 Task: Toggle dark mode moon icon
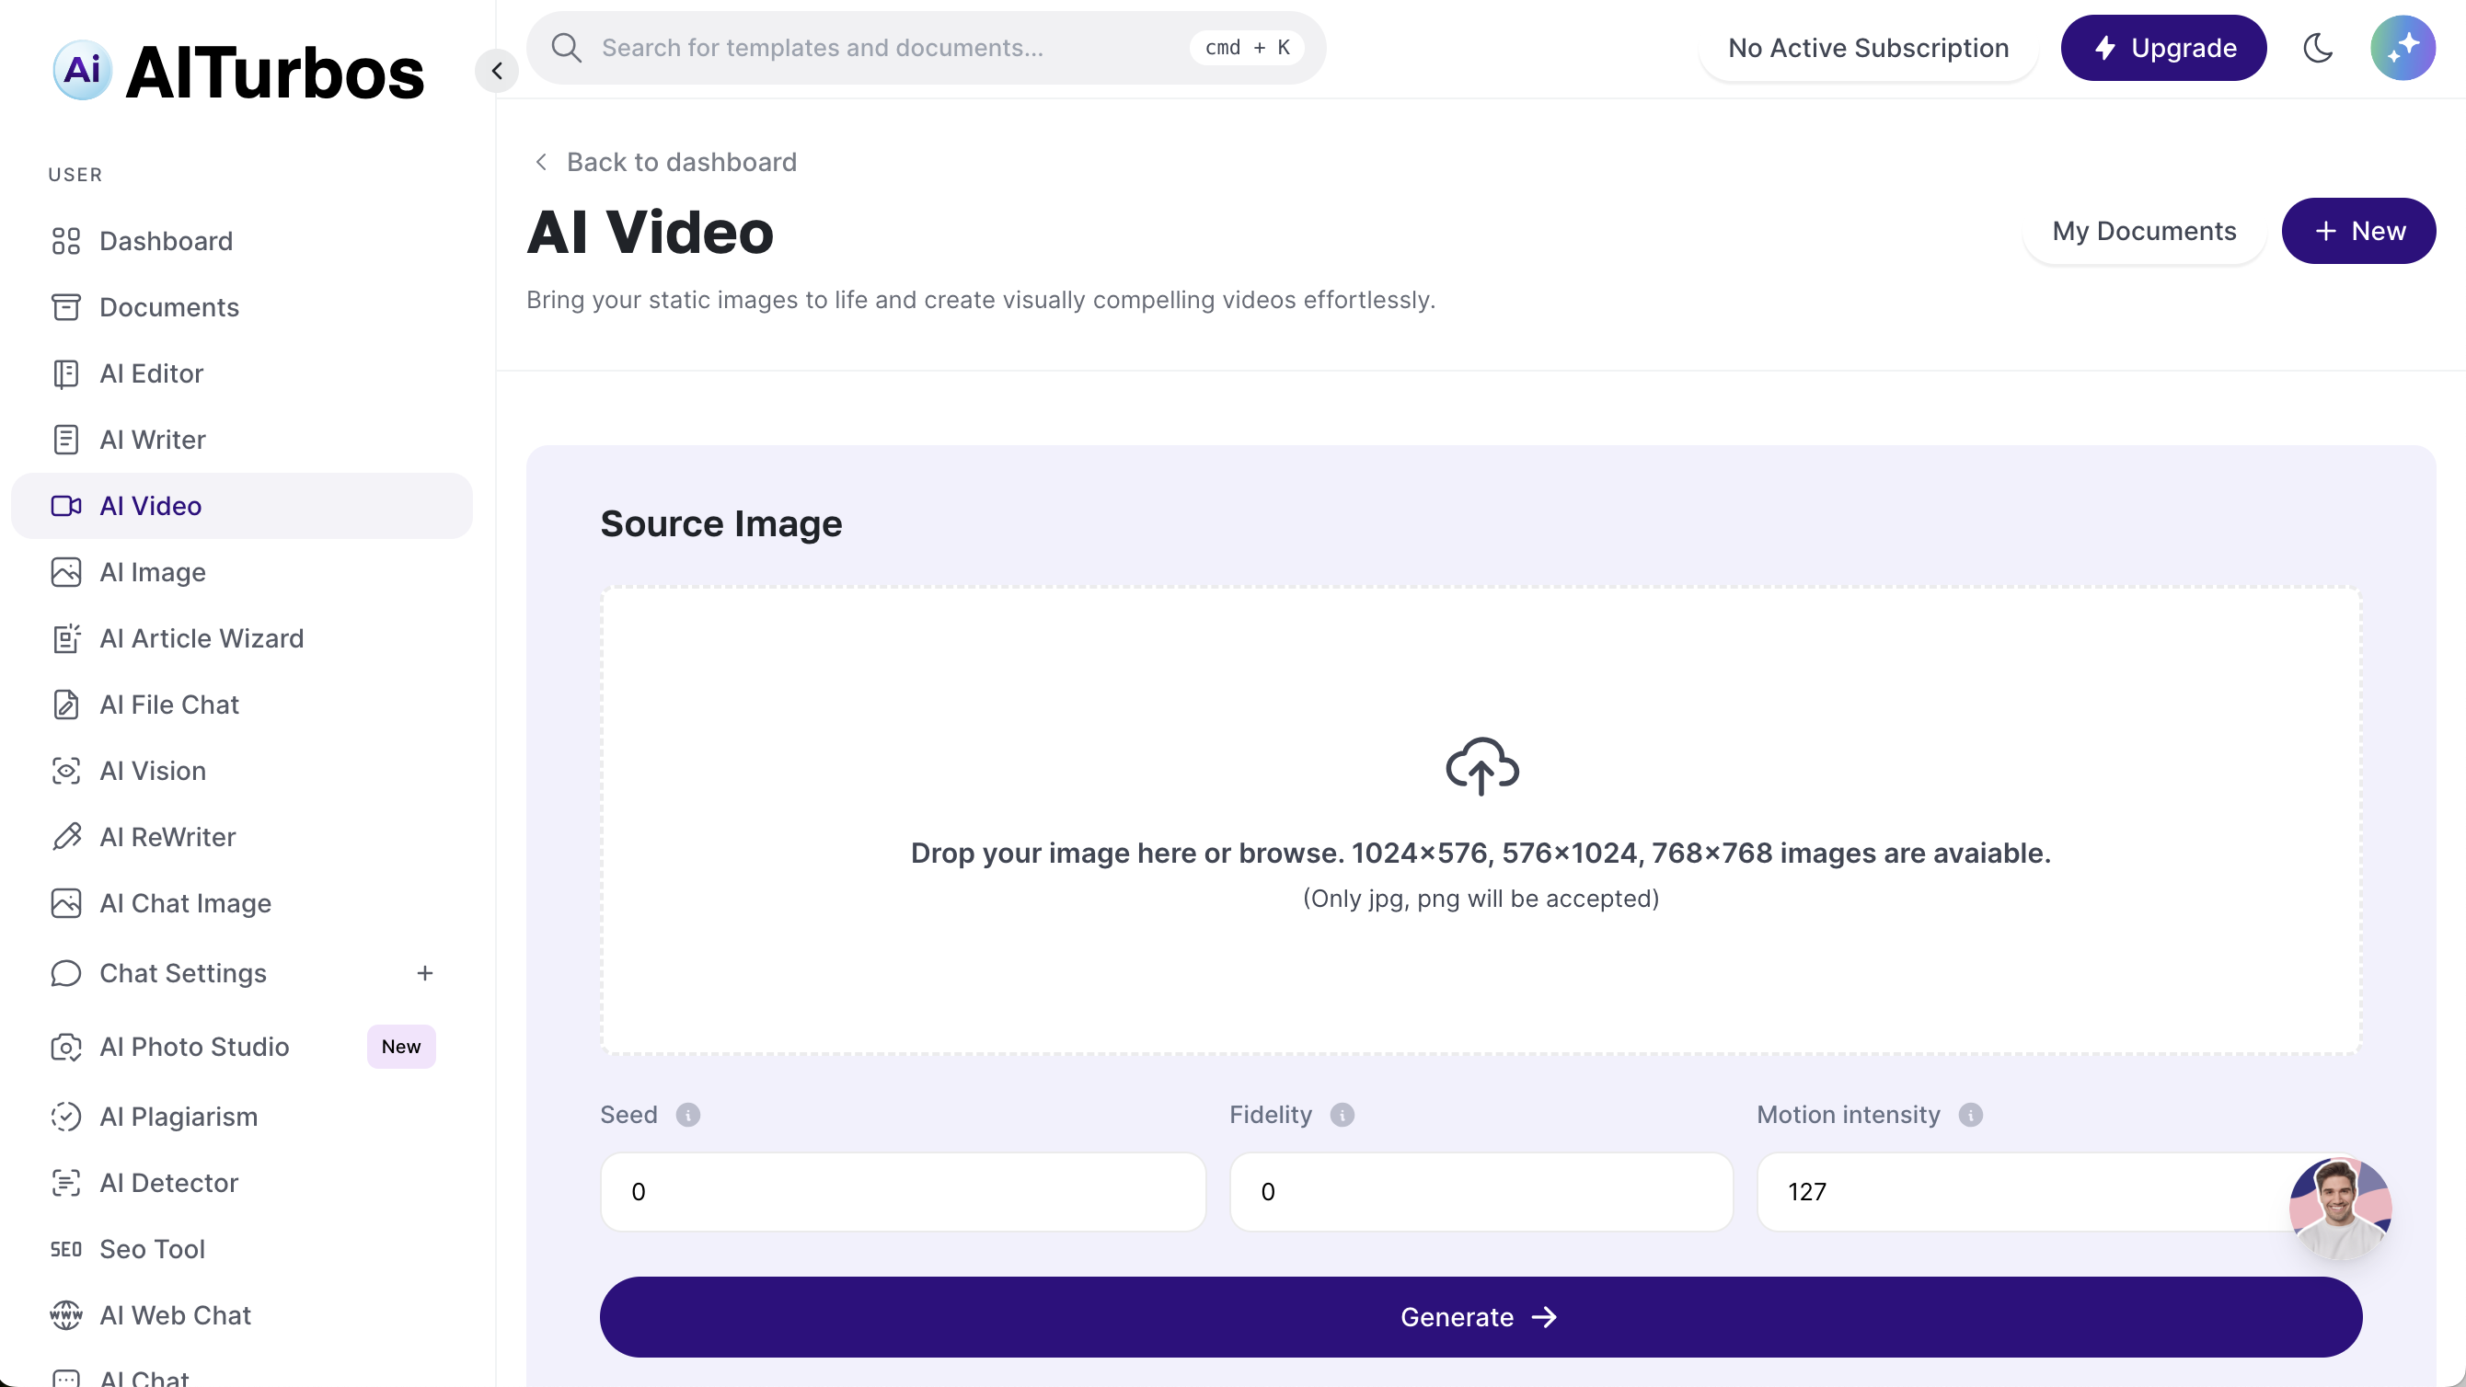[2318, 48]
